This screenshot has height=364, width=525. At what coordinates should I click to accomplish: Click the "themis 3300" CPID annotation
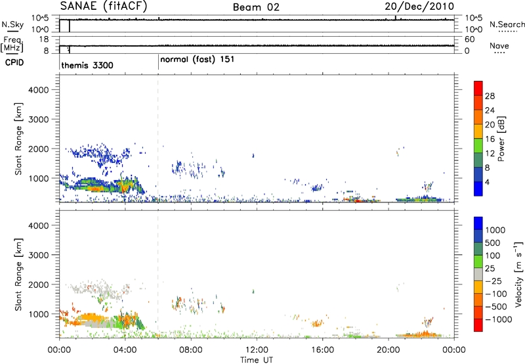pyautogui.click(x=87, y=65)
